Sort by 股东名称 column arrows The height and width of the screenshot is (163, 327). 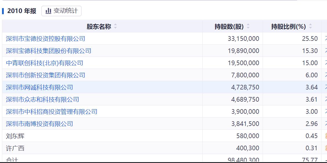115,26
